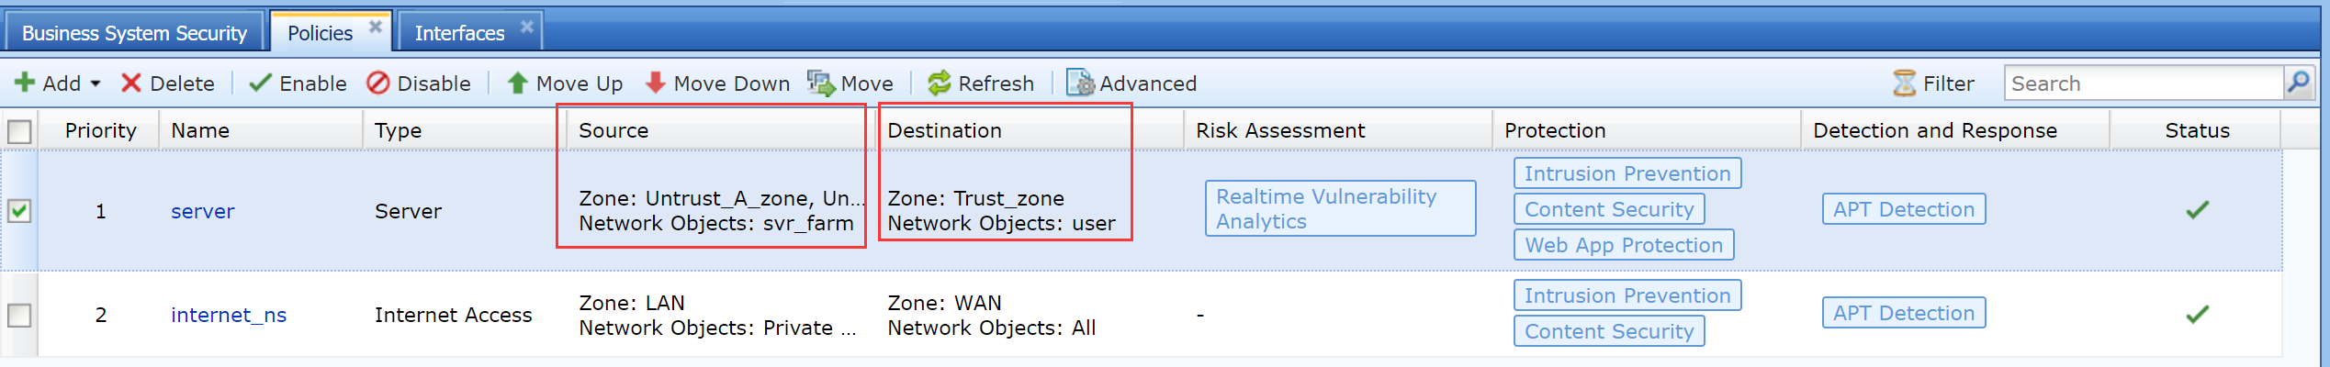Expand the Add dropdown arrow

[96, 83]
